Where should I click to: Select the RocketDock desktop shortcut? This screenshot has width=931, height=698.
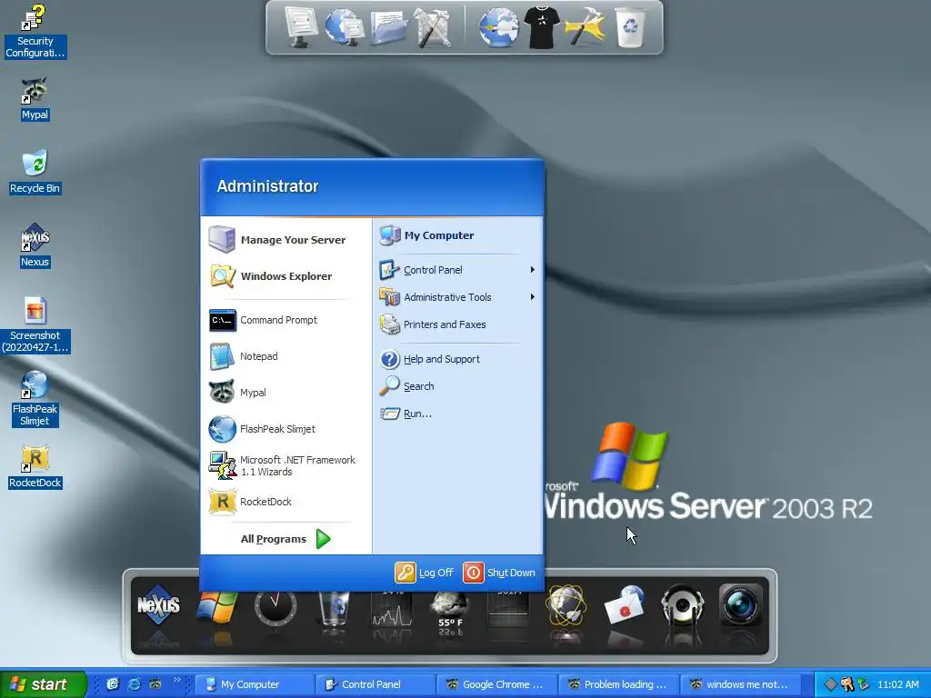35,466
